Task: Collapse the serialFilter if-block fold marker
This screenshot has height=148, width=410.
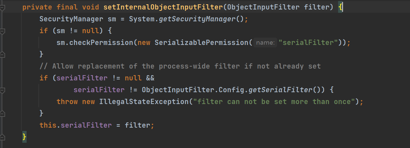Action: [x=3, y=90]
